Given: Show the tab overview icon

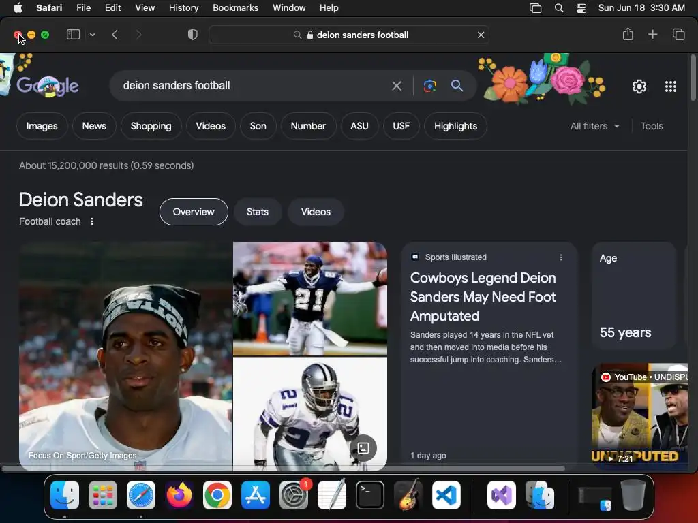Looking at the screenshot, I should click(x=678, y=34).
